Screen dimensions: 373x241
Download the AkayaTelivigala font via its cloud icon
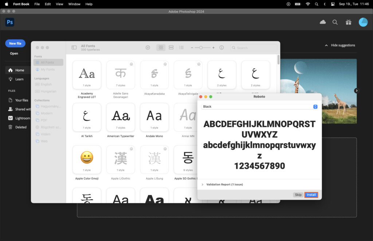point(199,64)
